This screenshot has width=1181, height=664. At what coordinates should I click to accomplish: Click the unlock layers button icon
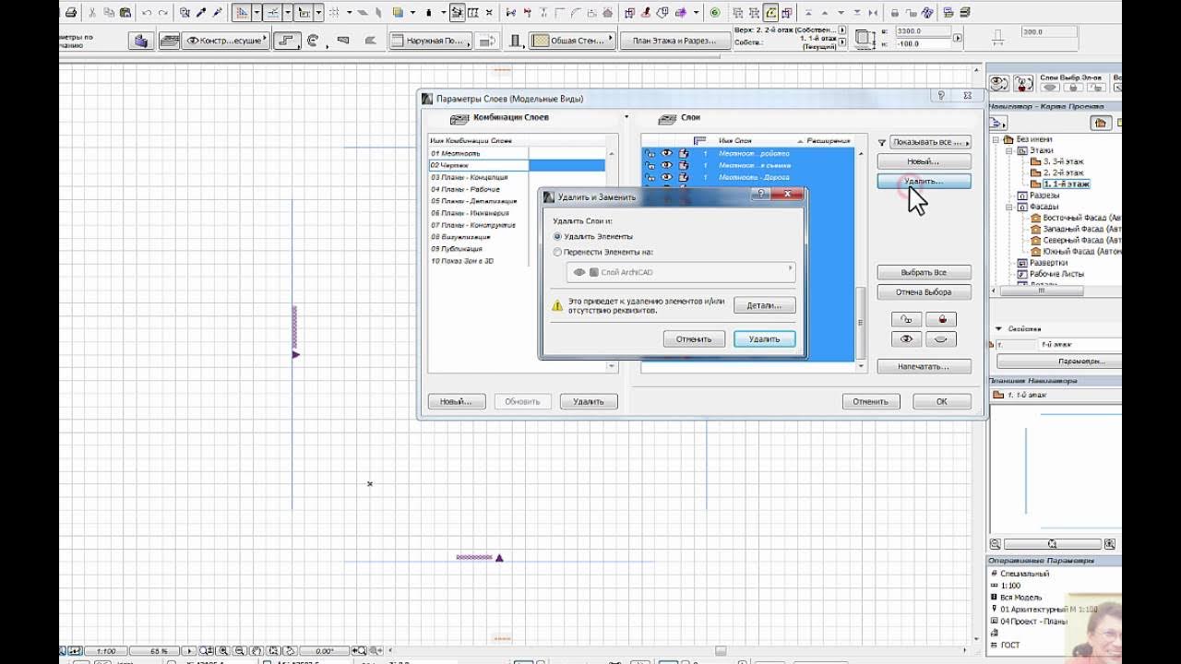pyautogui.click(x=906, y=319)
